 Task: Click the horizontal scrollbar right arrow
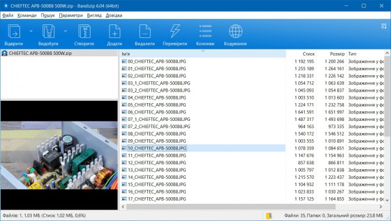[381, 206]
